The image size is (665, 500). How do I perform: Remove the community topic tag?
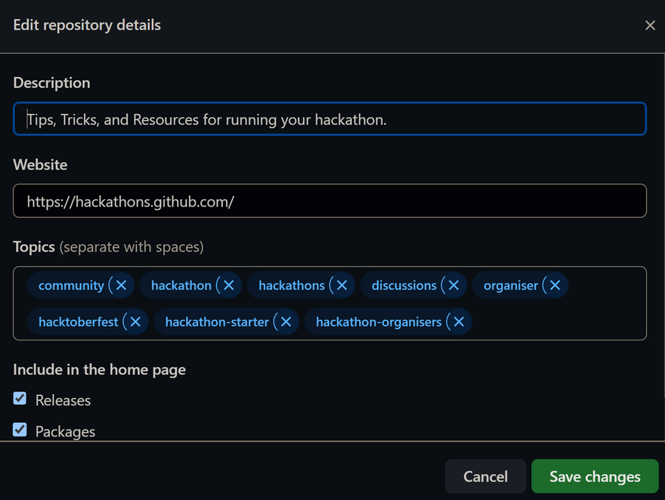point(121,285)
